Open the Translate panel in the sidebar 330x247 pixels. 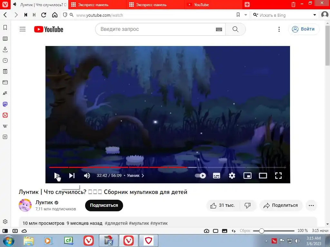tap(5, 93)
